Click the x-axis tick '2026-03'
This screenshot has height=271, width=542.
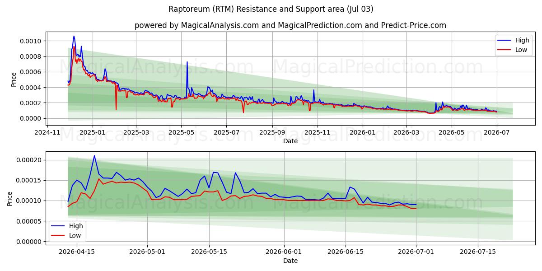click(x=406, y=132)
